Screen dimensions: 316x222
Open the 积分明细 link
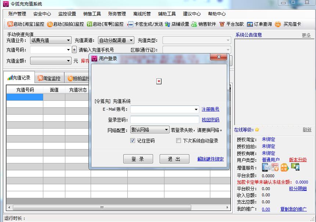click(298, 189)
